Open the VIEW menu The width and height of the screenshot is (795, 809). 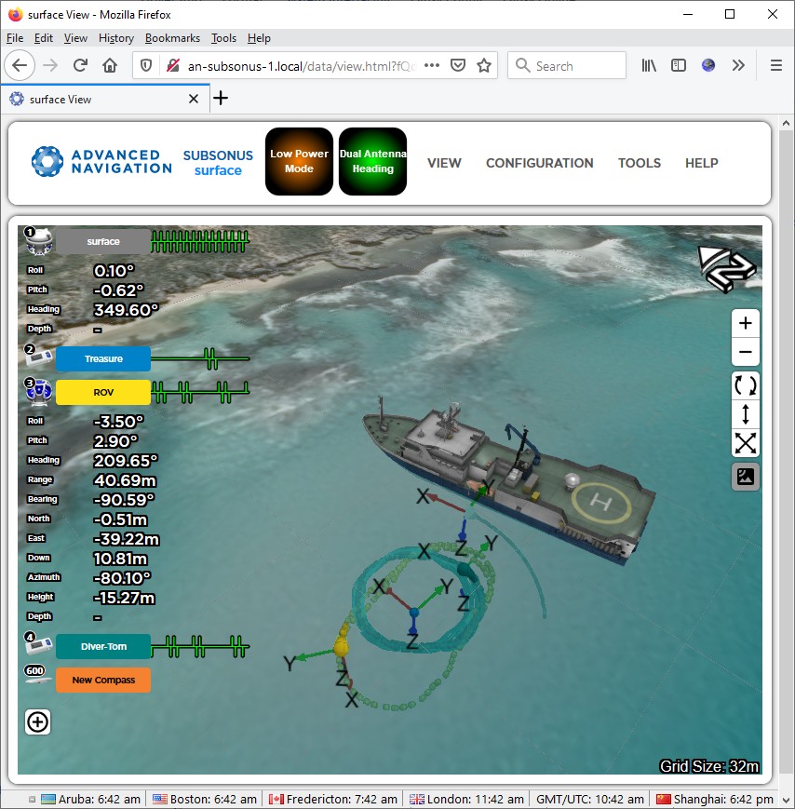(x=444, y=163)
